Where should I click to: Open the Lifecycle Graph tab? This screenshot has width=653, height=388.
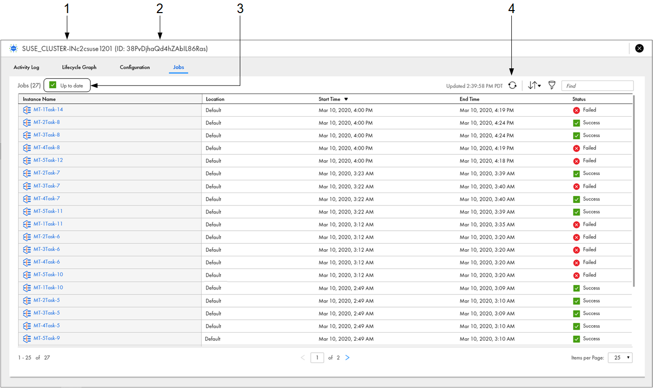click(x=79, y=67)
